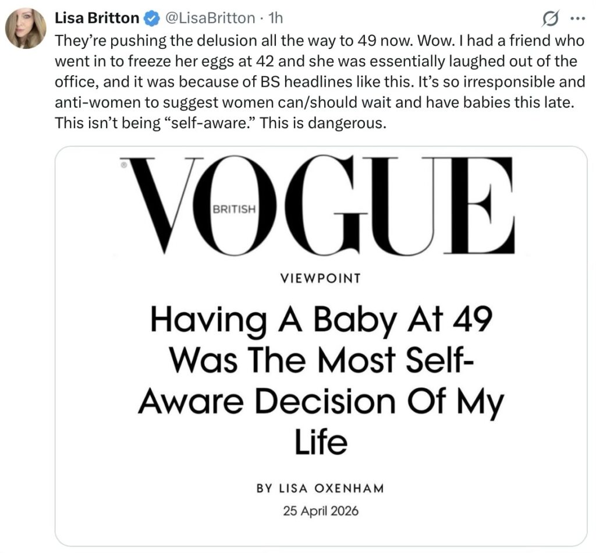Click the blue verified checkmark badge
The image size is (596, 553).
tap(152, 19)
